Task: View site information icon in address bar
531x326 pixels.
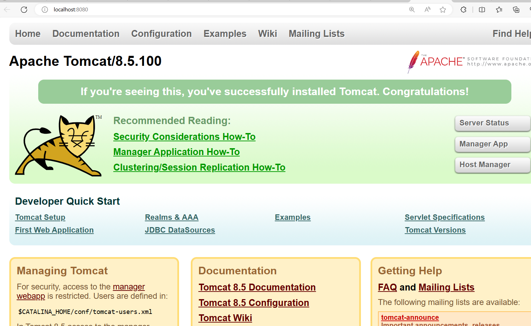Action: [45, 10]
